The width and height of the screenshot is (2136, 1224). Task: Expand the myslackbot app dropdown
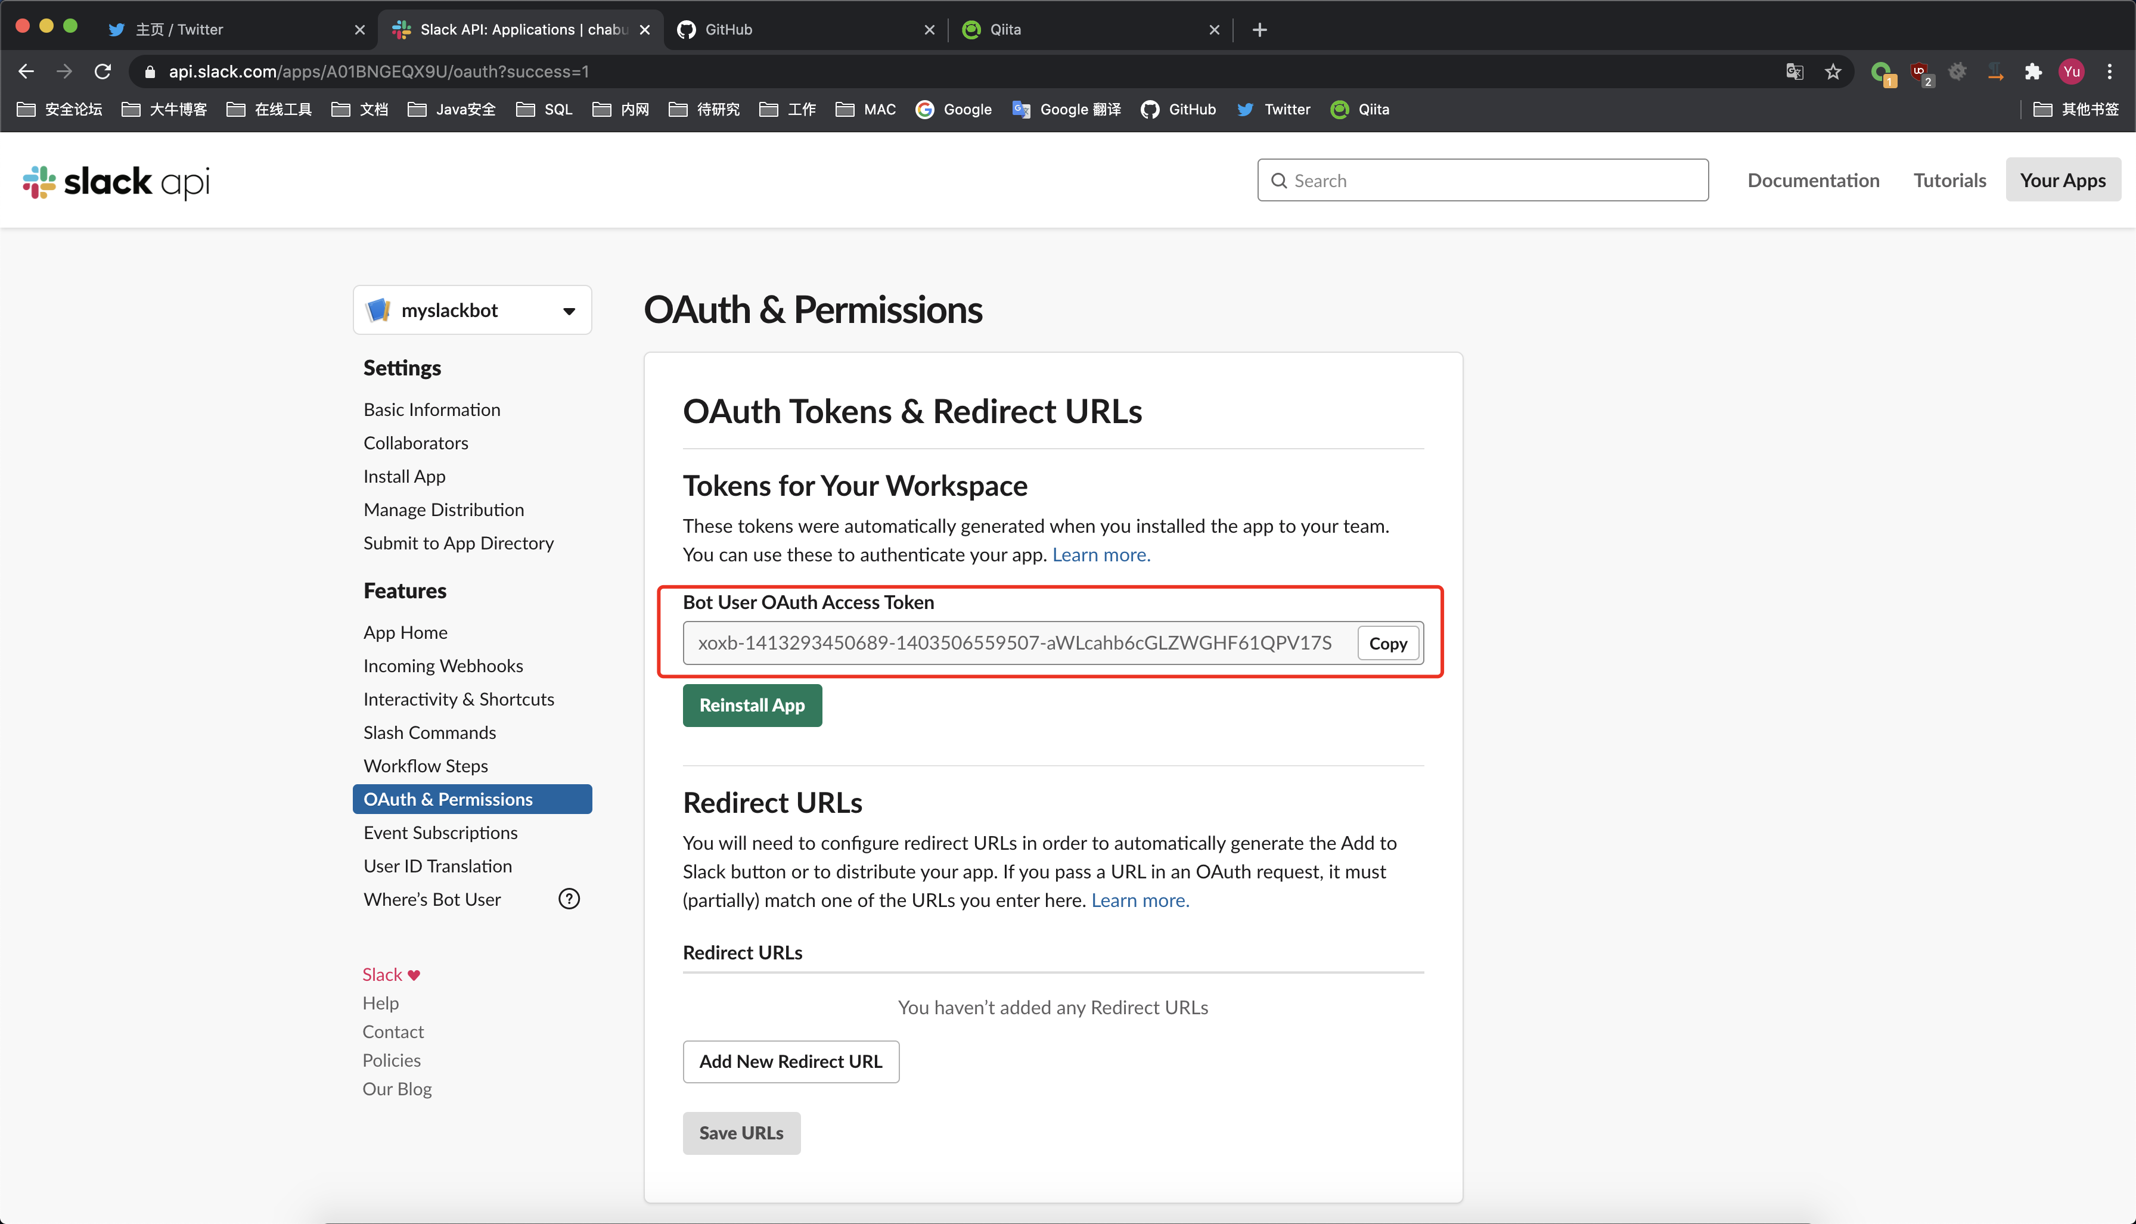tap(473, 310)
